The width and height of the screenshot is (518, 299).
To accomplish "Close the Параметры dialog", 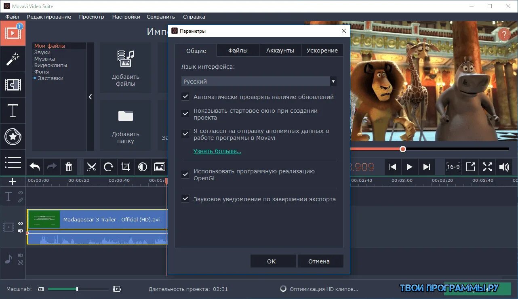I will coord(344,31).
